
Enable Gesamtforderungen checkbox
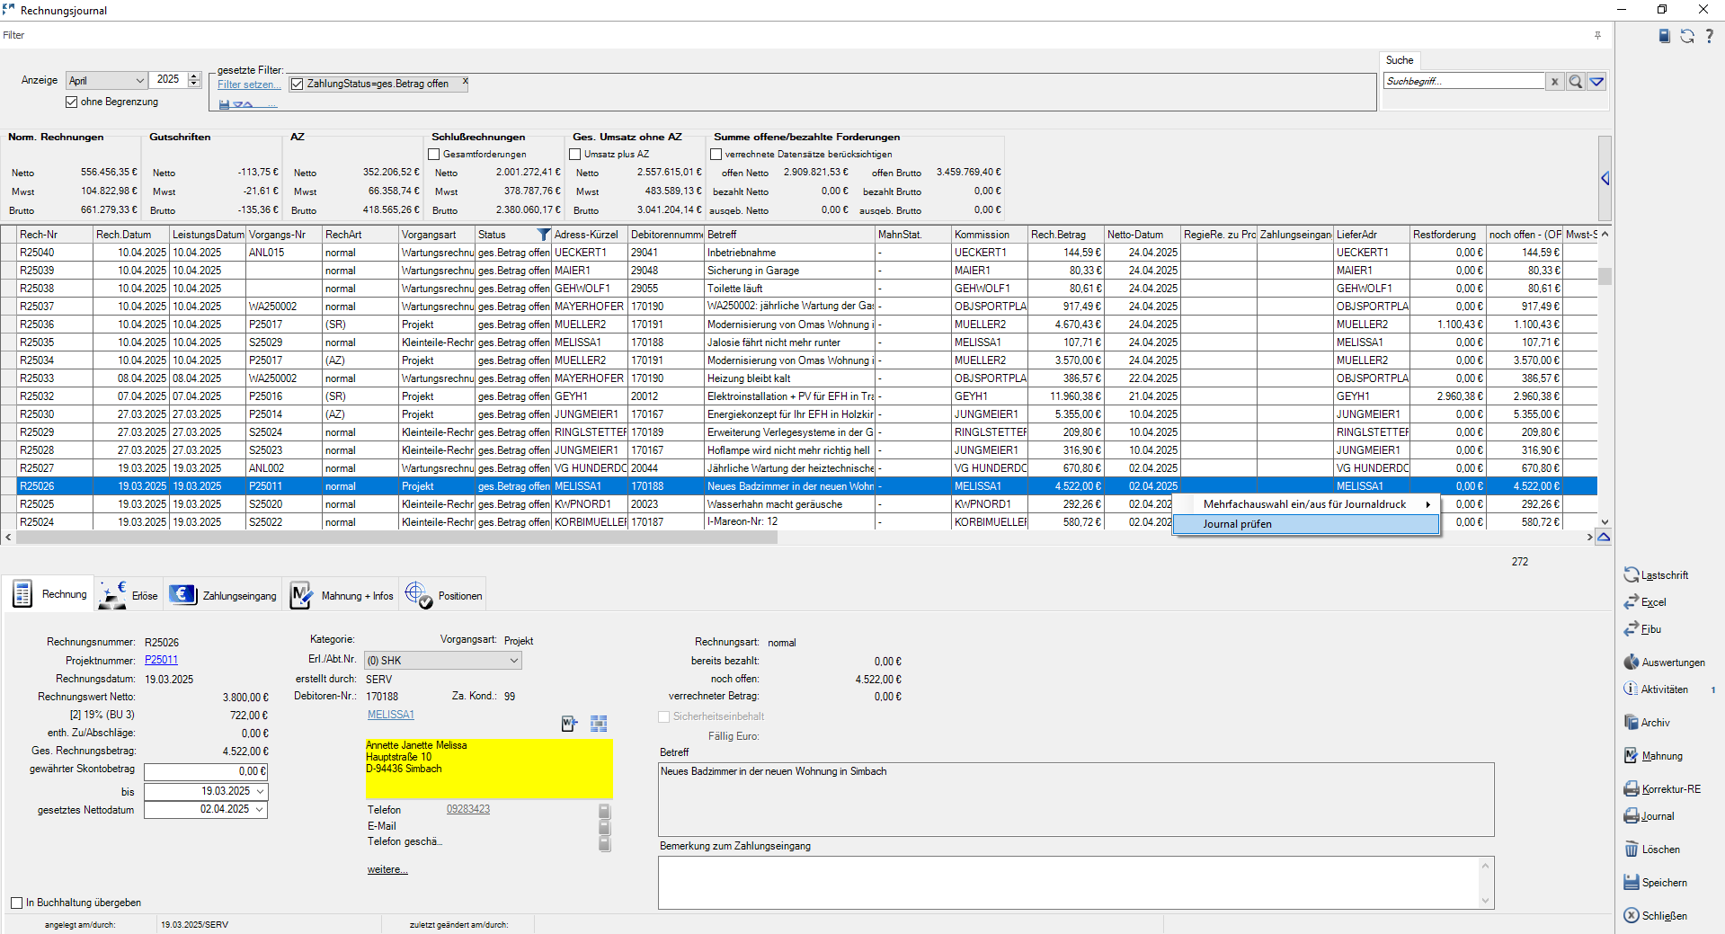[434, 155]
